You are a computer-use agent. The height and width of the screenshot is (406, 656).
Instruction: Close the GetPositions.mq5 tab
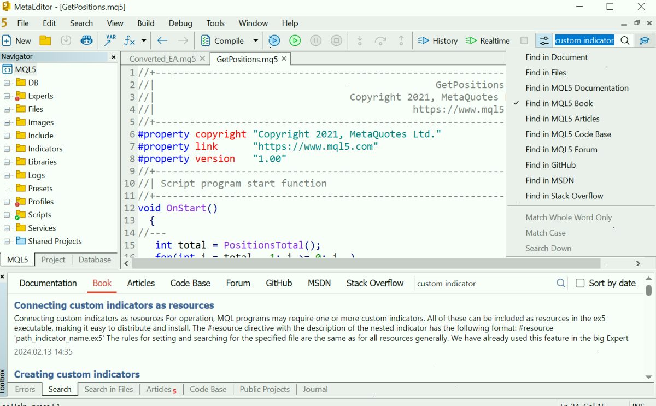(284, 59)
